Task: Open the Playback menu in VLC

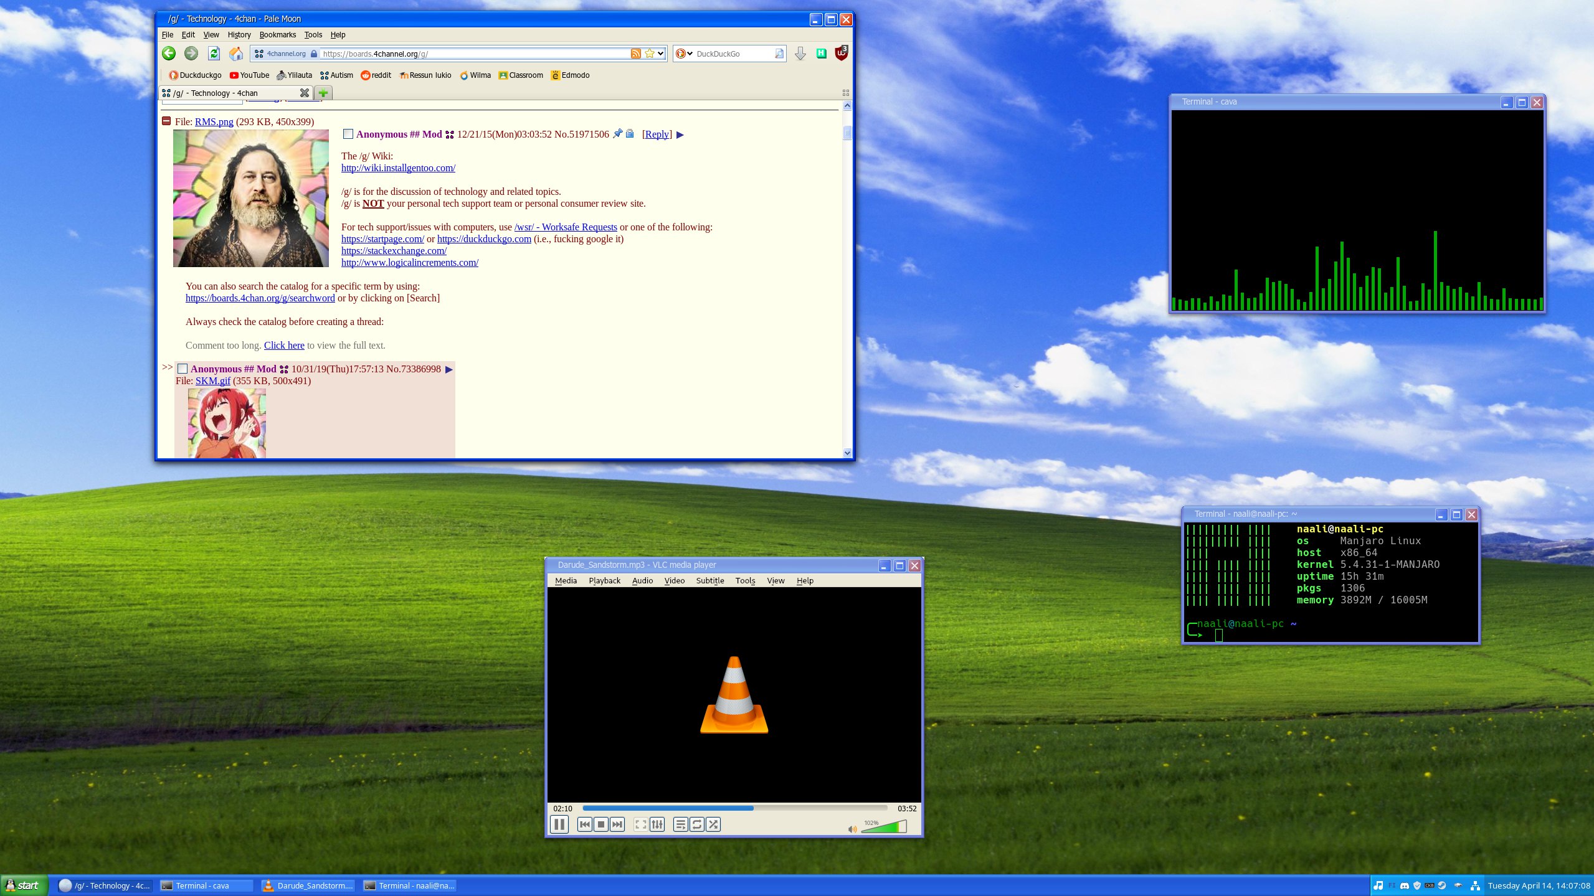Action: 604,580
